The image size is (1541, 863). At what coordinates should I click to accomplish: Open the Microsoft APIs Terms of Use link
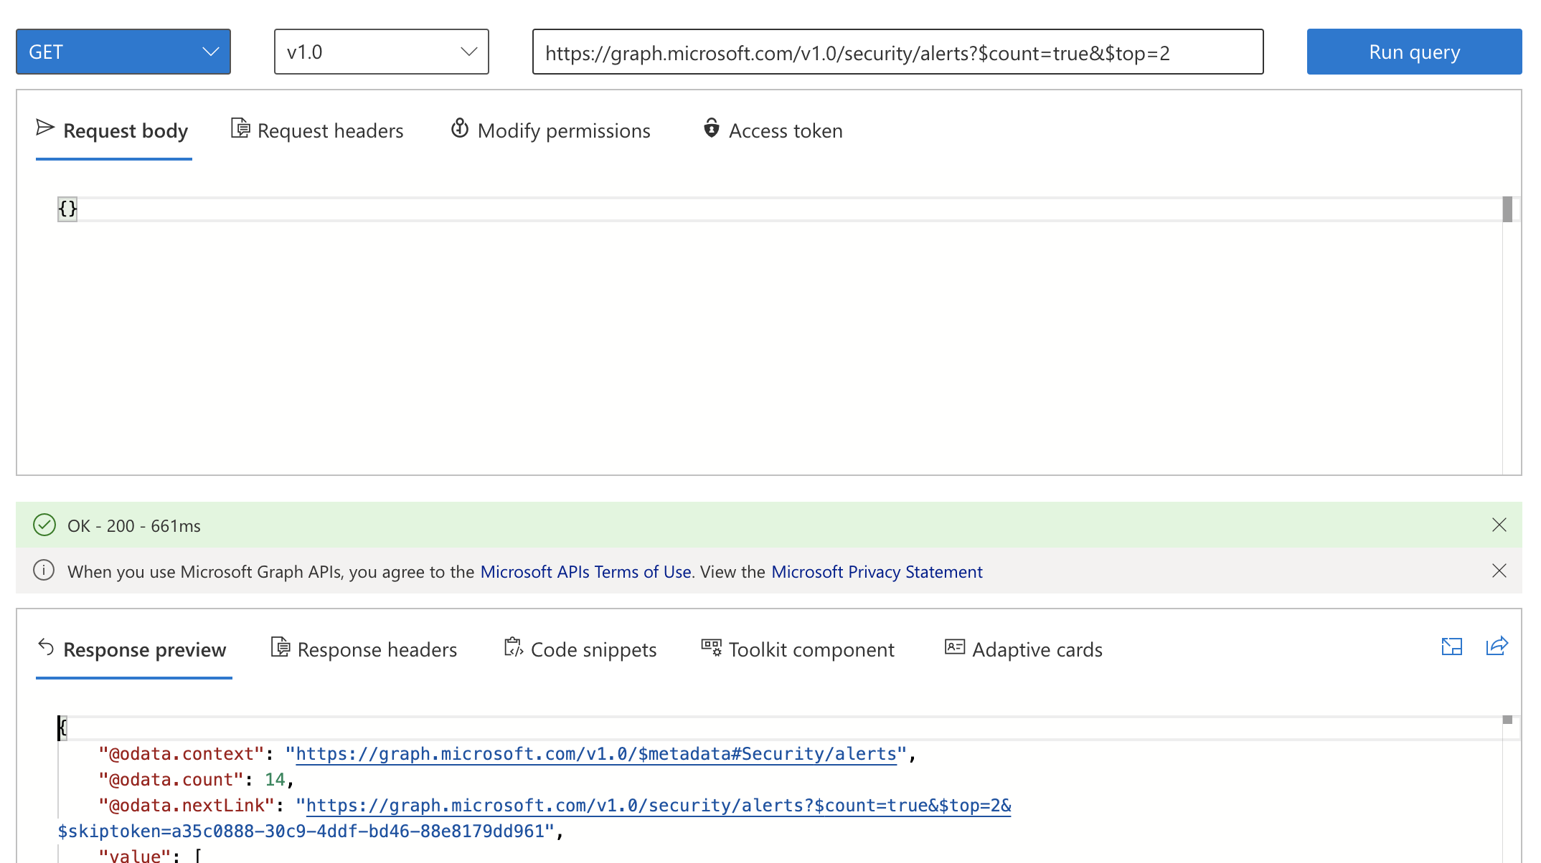click(586, 571)
